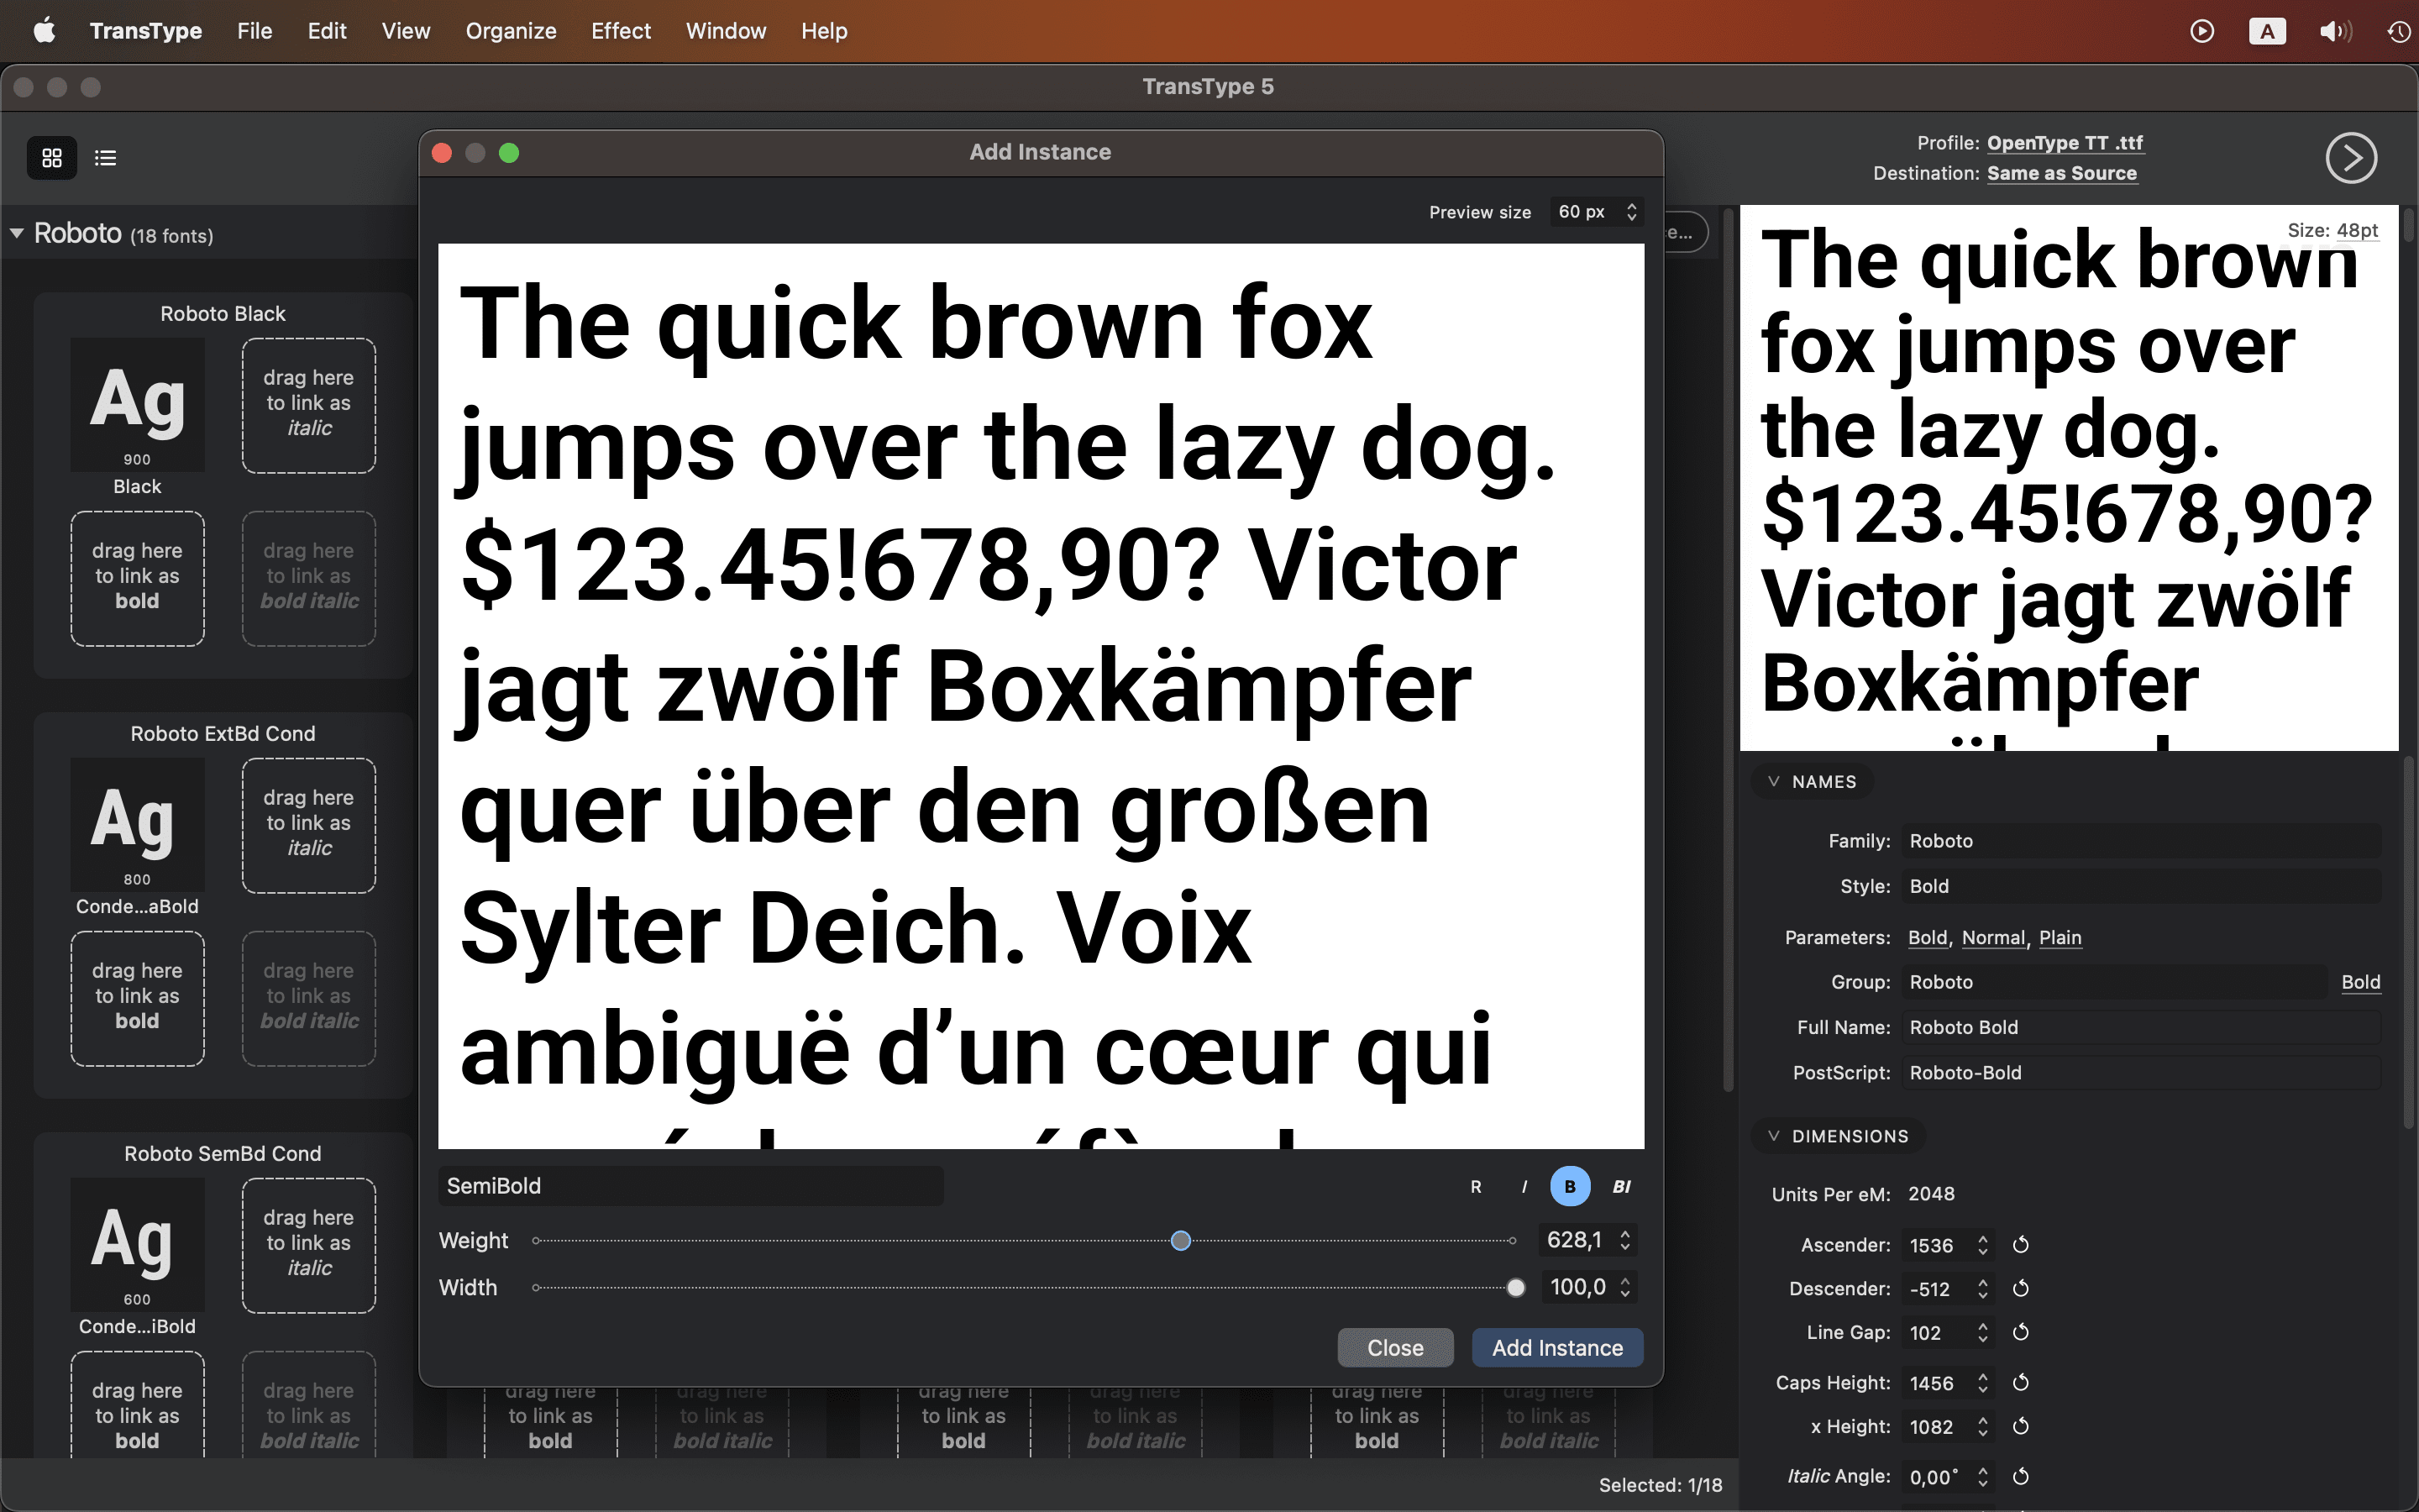
Task: Open the Edit menu
Action: tap(327, 31)
